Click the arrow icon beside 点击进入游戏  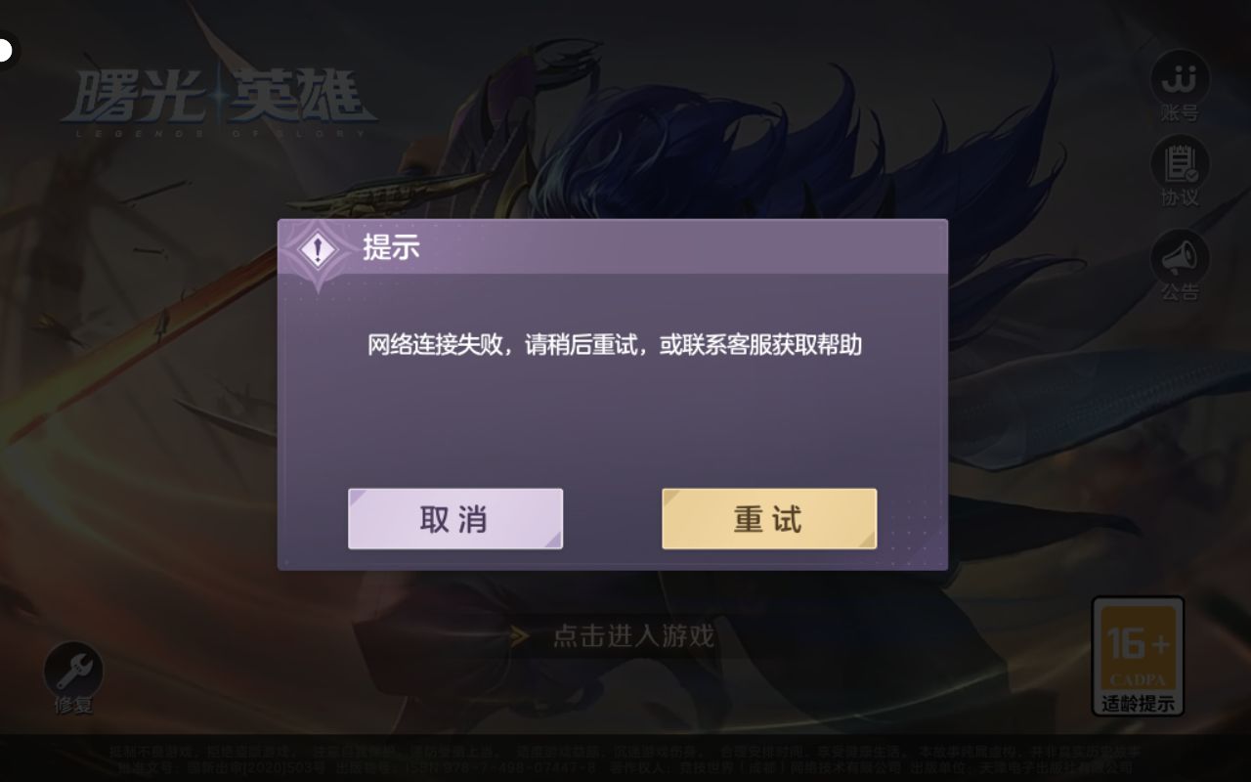point(520,637)
